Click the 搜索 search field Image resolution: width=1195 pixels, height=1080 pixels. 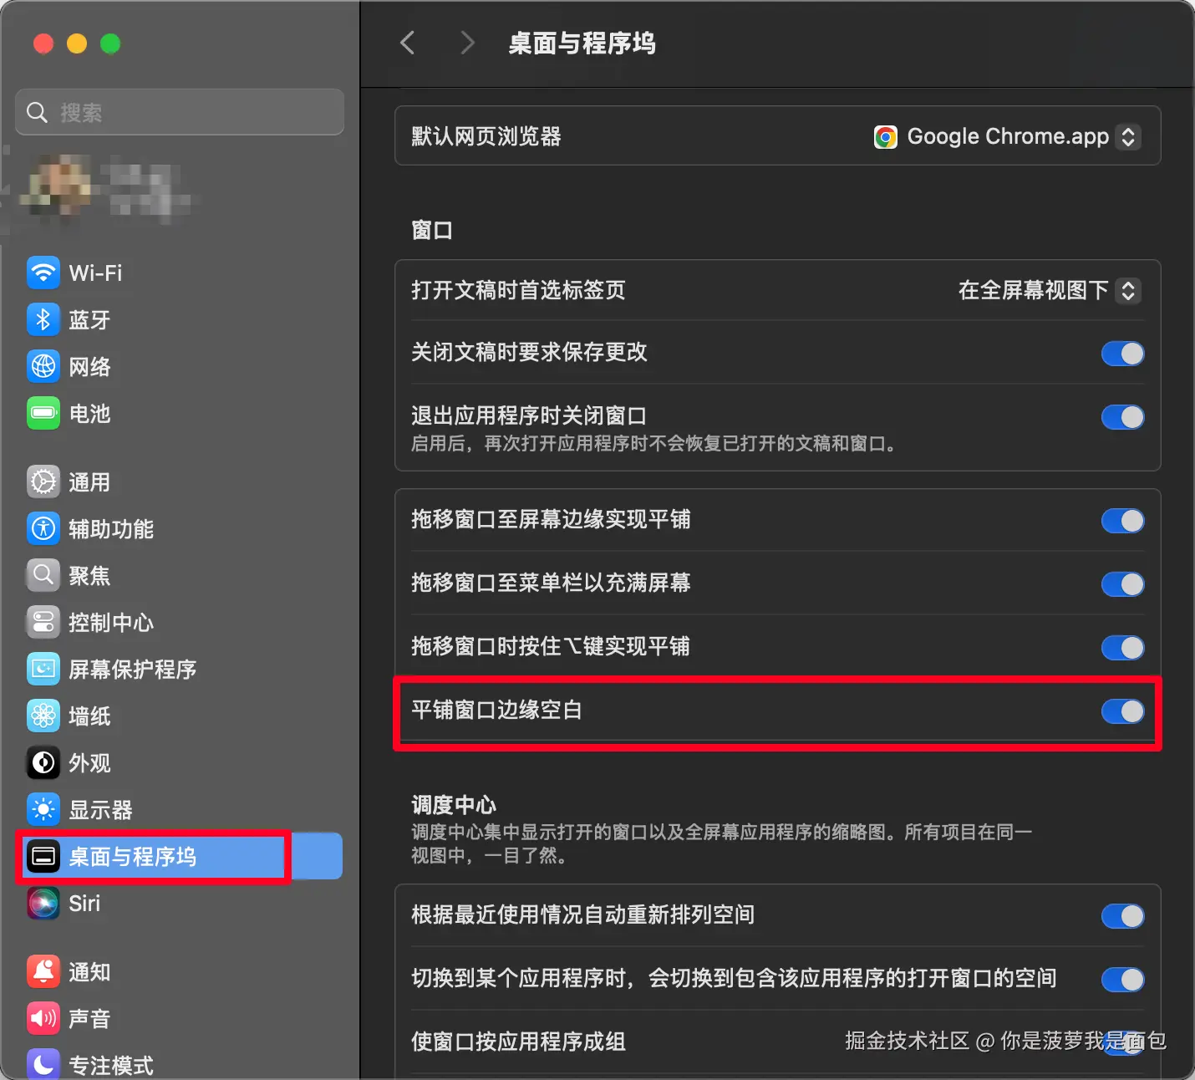(x=180, y=112)
